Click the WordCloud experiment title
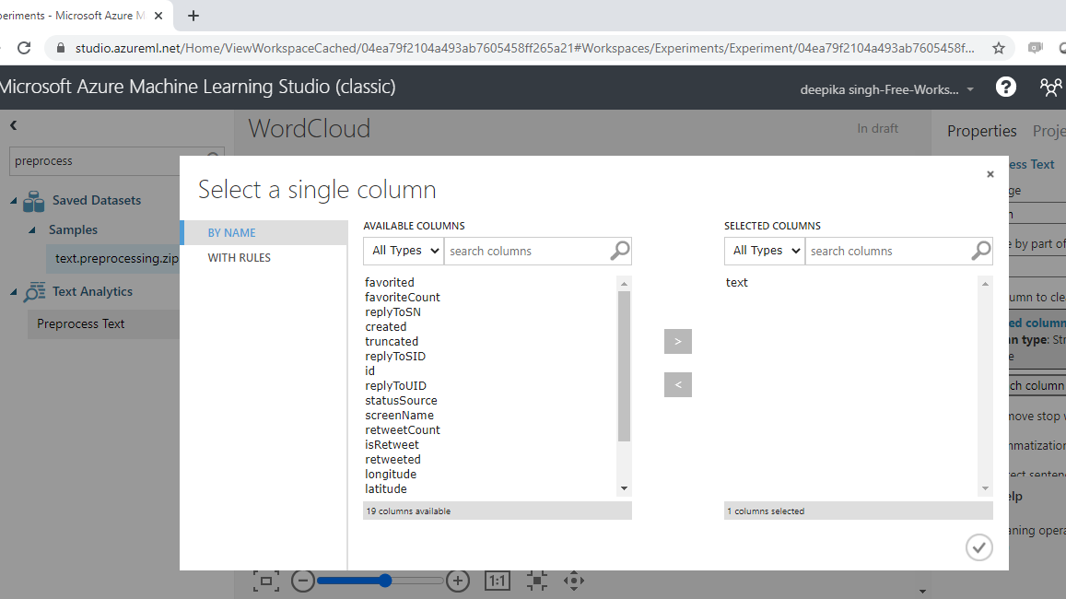This screenshot has width=1066, height=599. [310, 128]
